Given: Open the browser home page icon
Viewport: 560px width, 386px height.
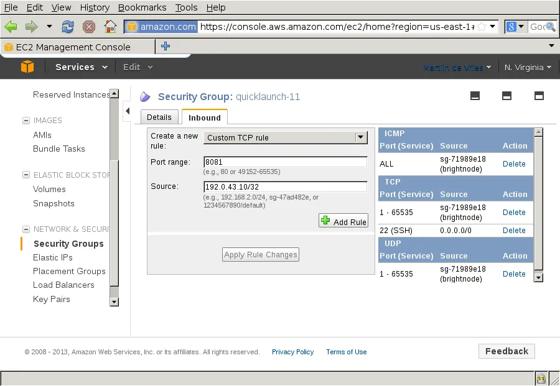Looking at the screenshot, I should [110, 26].
